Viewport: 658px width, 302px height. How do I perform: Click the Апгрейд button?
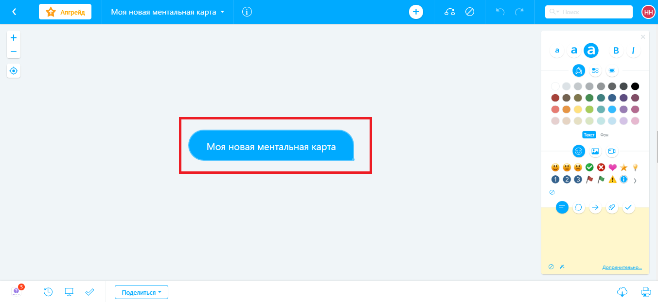(65, 12)
